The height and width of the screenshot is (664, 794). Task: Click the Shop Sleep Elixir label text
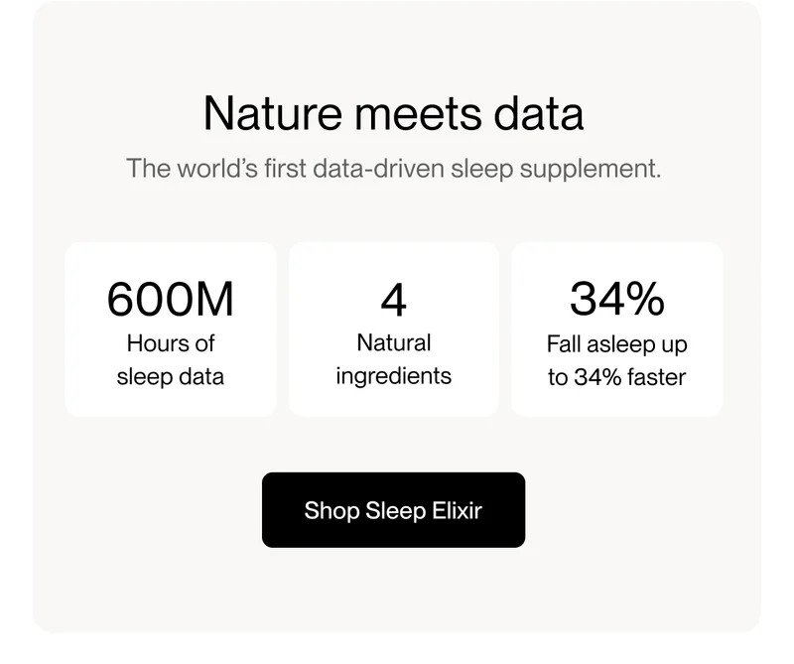(x=393, y=510)
